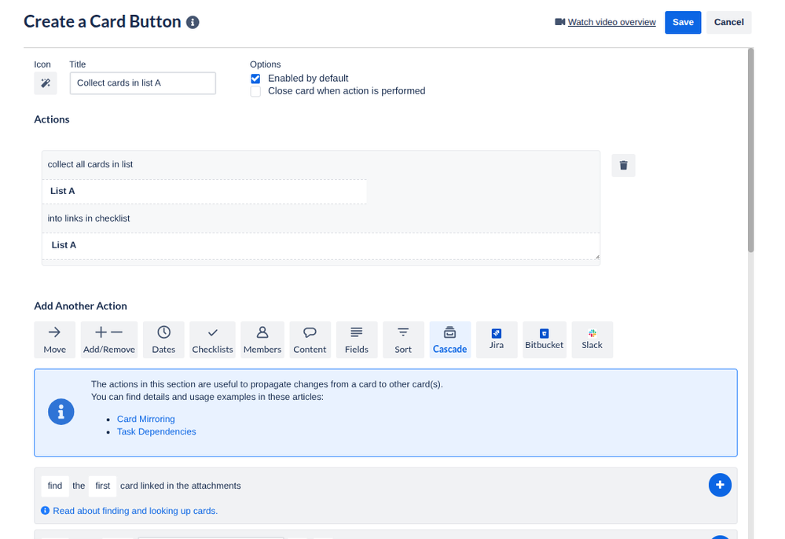Open the Card Mirroring article link
The image size is (785, 539).
pos(145,419)
